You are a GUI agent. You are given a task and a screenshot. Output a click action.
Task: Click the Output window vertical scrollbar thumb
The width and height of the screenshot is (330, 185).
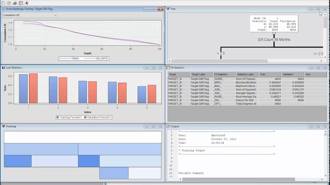(325, 134)
